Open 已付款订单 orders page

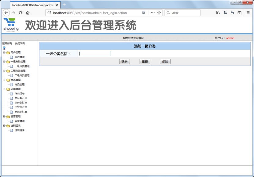point(21,103)
